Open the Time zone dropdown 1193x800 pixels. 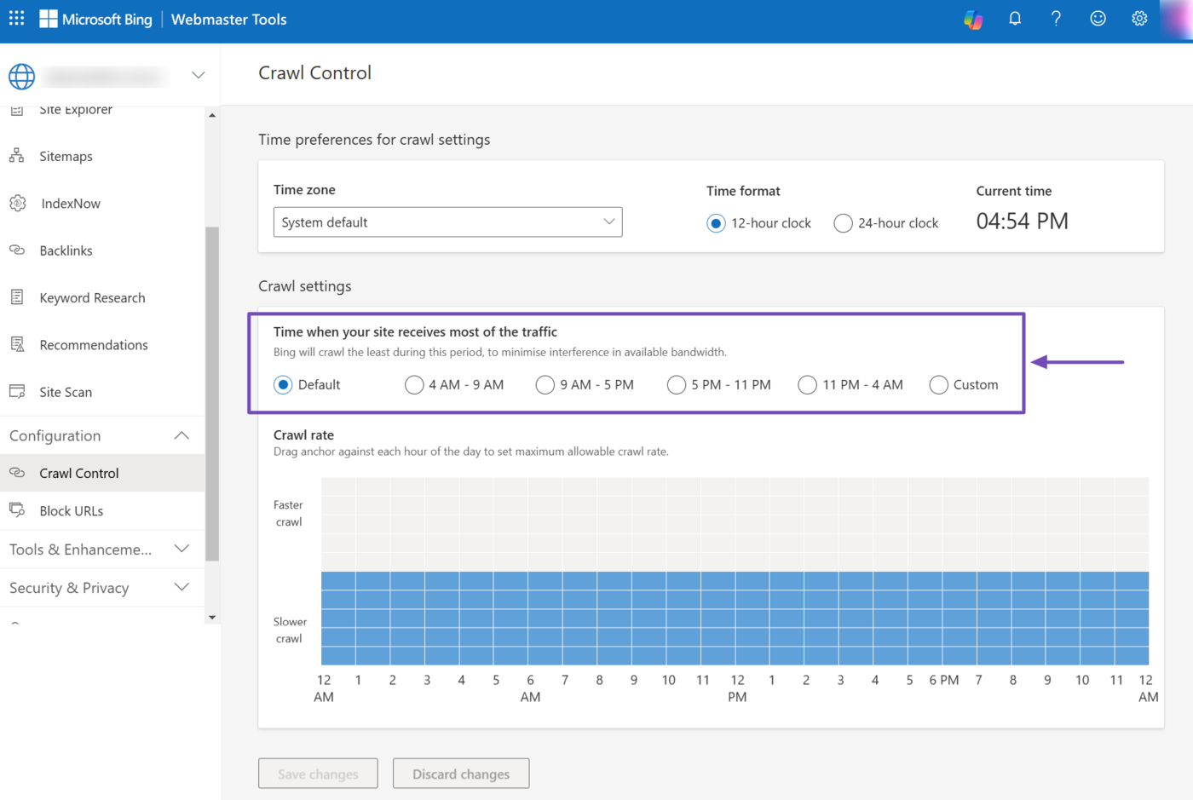point(447,222)
